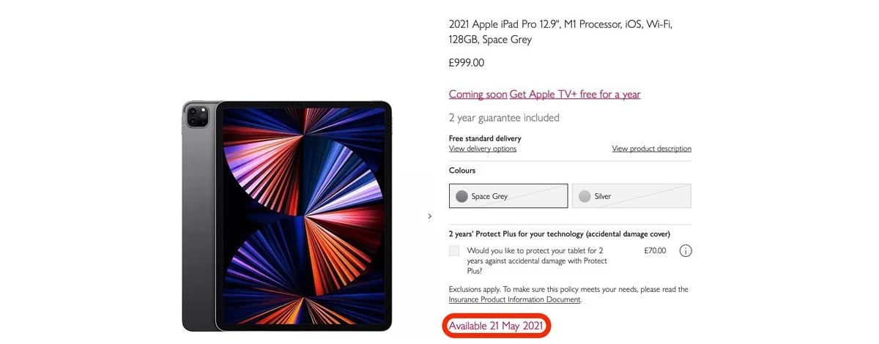The width and height of the screenshot is (879, 344).
Task: Click the Coming soon link
Action: pos(478,94)
